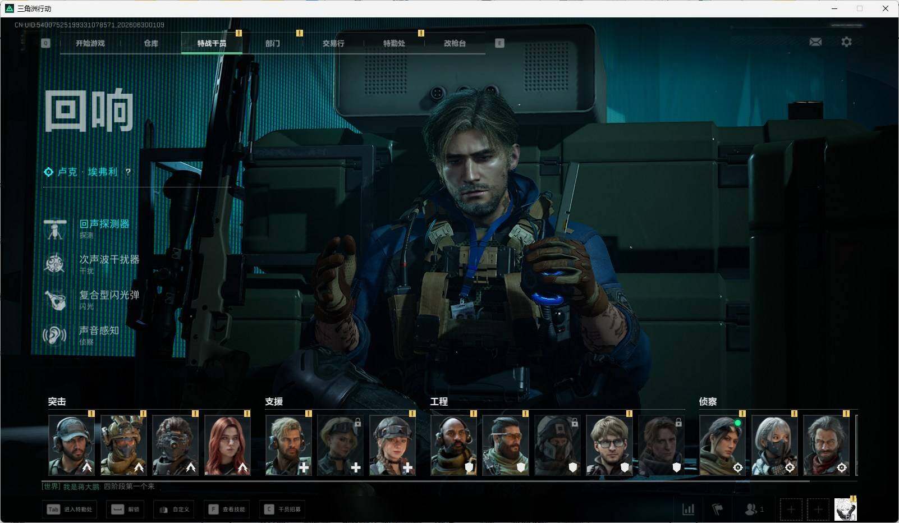
Task: Select engineer operator wearing eyeglasses
Action: [x=609, y=445]
